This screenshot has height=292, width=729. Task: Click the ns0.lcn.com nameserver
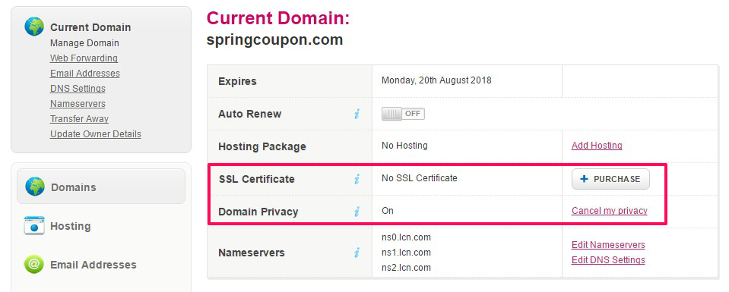[x=407, y=237]
